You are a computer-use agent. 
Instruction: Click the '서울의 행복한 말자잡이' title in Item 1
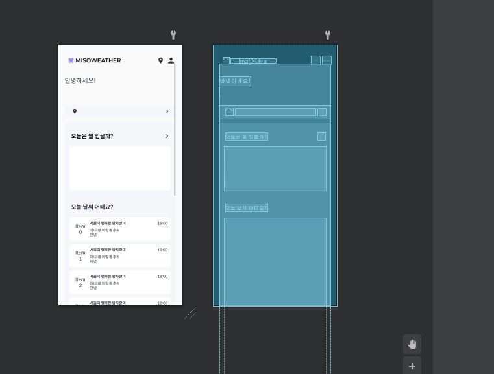(108, 250)
